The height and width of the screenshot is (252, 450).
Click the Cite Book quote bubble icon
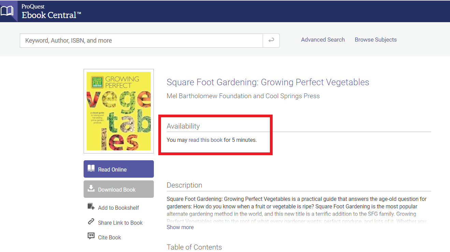pos(91,236)
